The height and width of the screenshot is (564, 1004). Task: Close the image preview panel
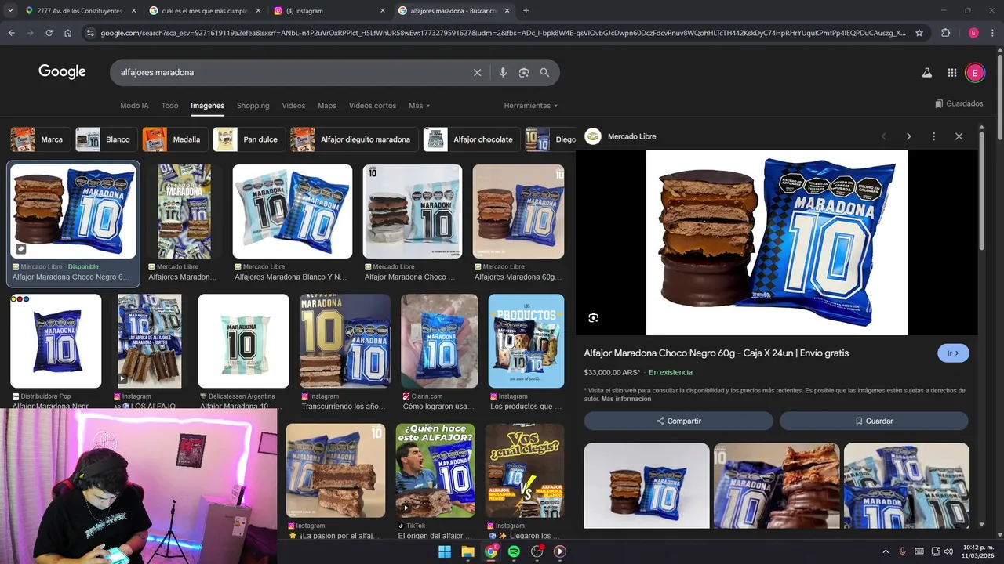pyautogui.click(x=959, y=136)
